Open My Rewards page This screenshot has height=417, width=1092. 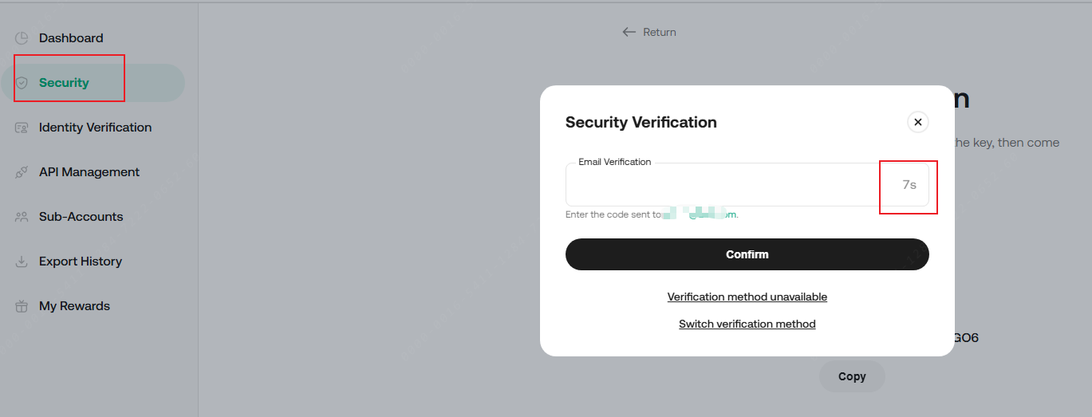point(74,306)
